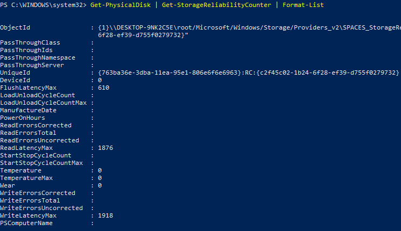Click the Format-List command text
This screenshot has width=401, height=231.
coord(303,5)
